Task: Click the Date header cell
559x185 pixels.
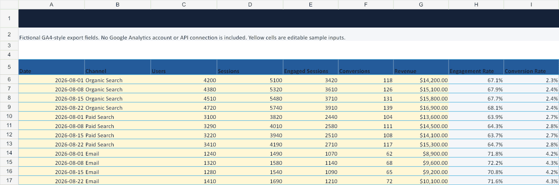Action: 51,67
